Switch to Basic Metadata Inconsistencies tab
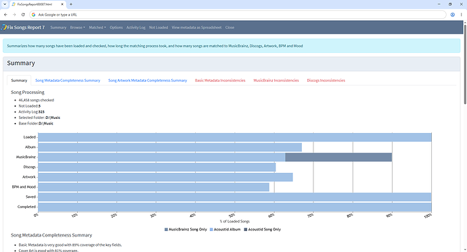The height and width of the screenshot is (252, 467). 220,80
